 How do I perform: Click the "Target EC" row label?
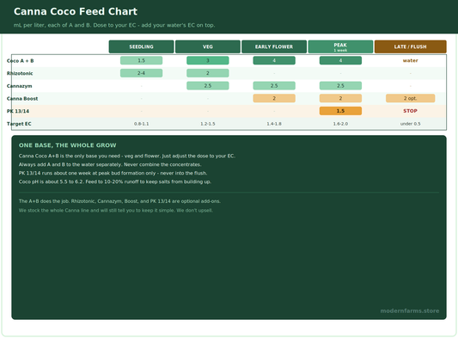[19, 124]
